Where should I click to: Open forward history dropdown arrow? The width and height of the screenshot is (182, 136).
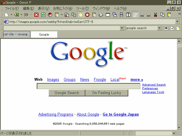point(31,15)
